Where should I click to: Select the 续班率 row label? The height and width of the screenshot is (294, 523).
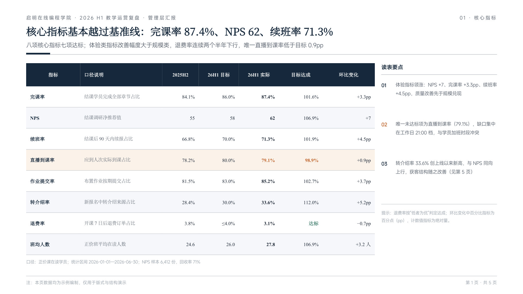pyautogui.click(x=37, y=139)
